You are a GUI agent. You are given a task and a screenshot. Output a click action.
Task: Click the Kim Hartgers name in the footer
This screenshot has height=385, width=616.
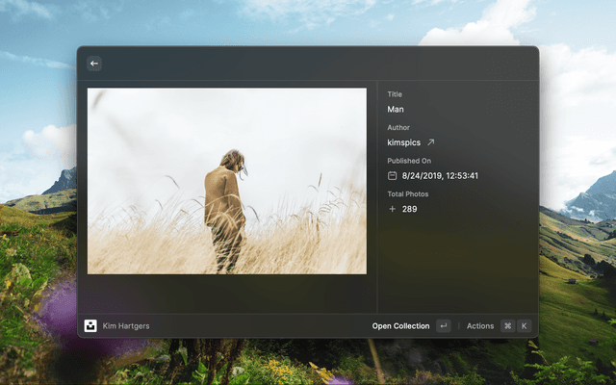pos(126,326)
